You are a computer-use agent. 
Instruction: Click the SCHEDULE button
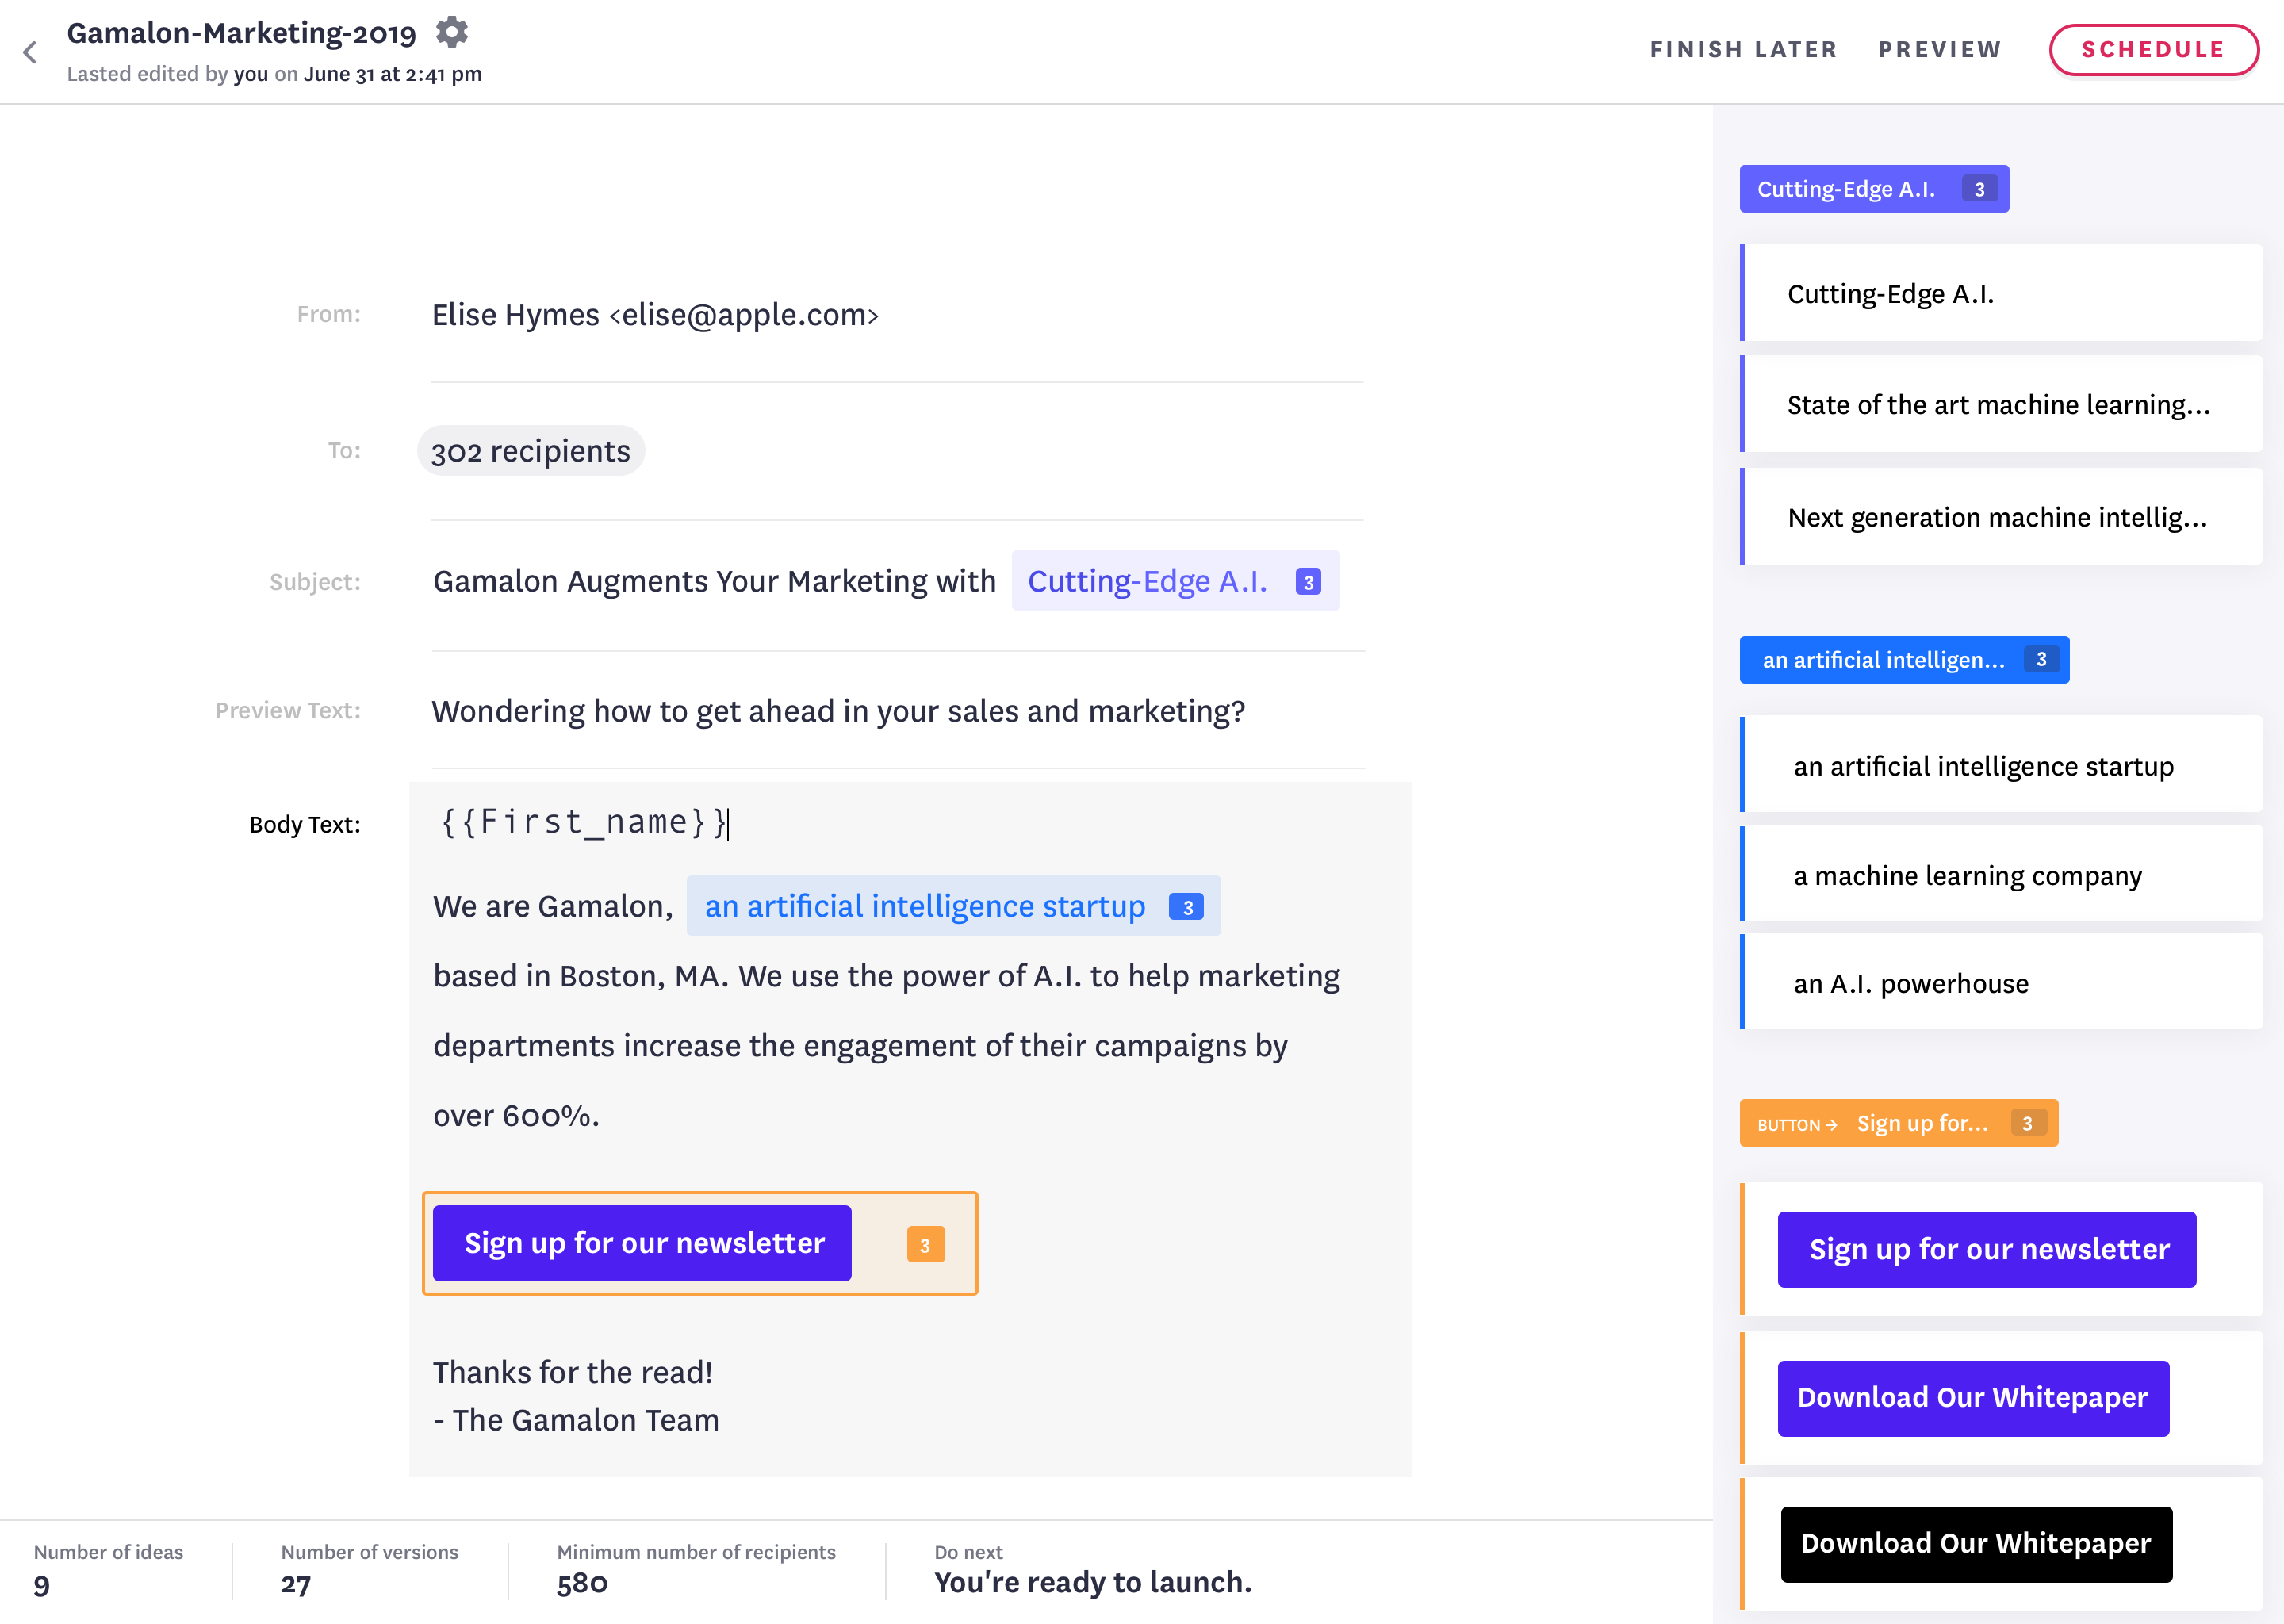(x=2153, y=50)
